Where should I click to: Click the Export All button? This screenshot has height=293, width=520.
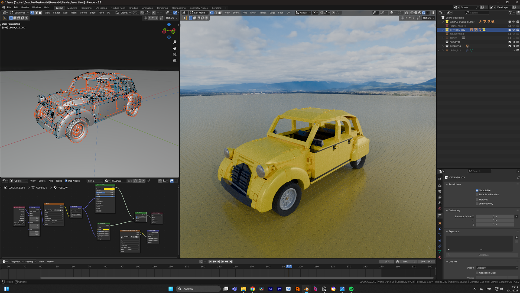pyautogui.click(x=484, y=255)
